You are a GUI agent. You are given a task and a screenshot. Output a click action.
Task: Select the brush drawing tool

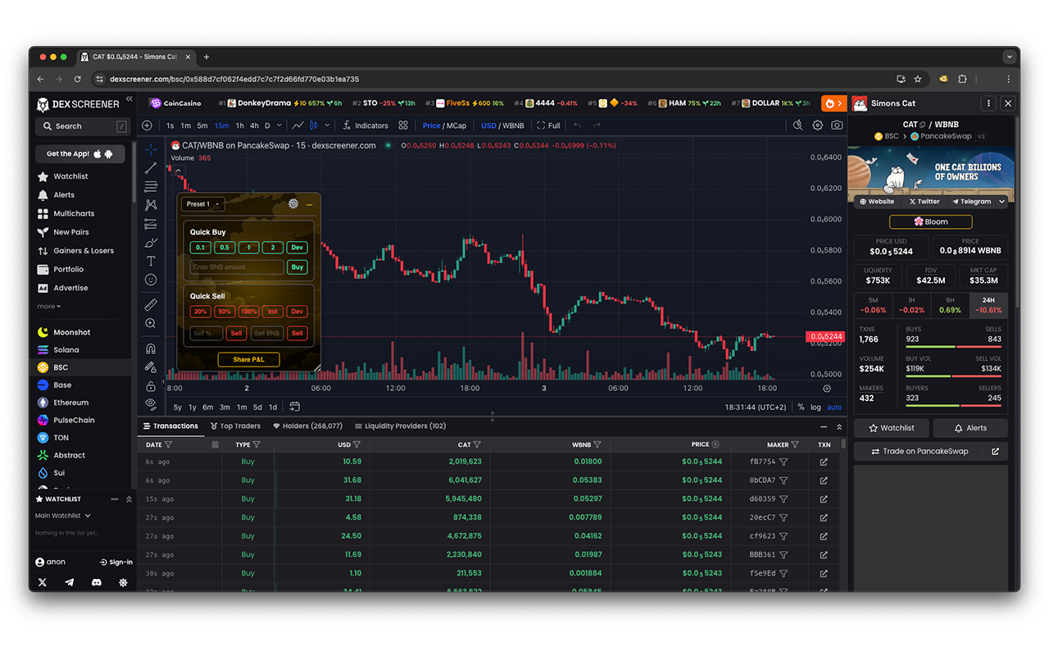151,243
